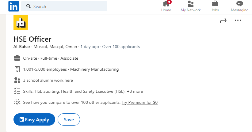Click the building company size icon
This screenshot has height=132, width=252.
tap(17, 69)
